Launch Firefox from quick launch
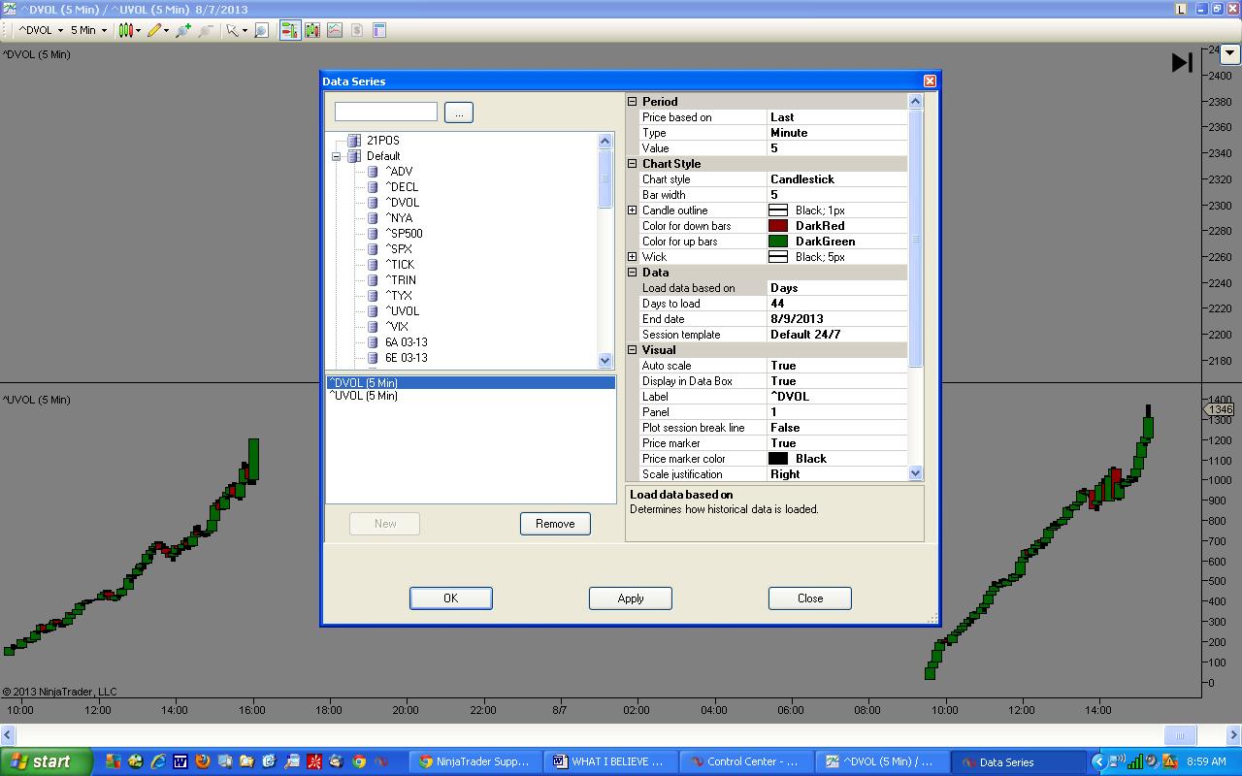The height and width of the screenshot is (776, 1242). click(202, 761)
